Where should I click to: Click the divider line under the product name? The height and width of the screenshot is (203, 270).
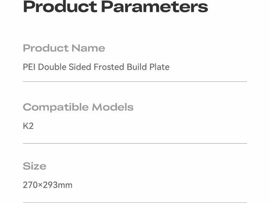[x=135, y=81]
